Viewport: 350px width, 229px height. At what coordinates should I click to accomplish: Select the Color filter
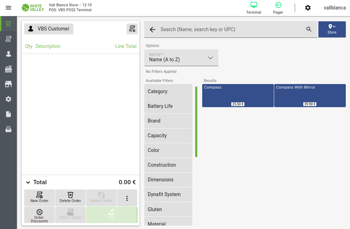tap(168, 150)
